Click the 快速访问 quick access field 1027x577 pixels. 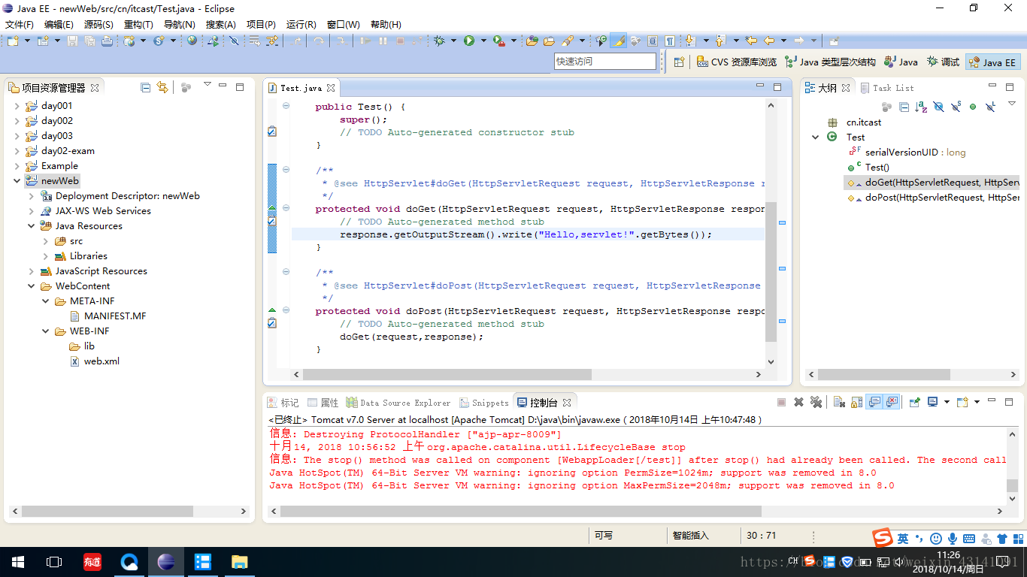pyautogui.click(x=605, y=62)
